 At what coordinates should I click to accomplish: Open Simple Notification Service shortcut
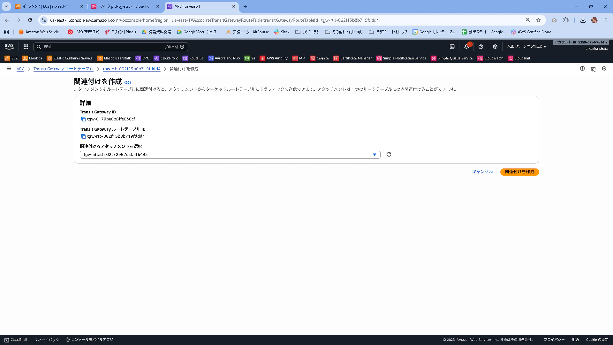[401, 58]
